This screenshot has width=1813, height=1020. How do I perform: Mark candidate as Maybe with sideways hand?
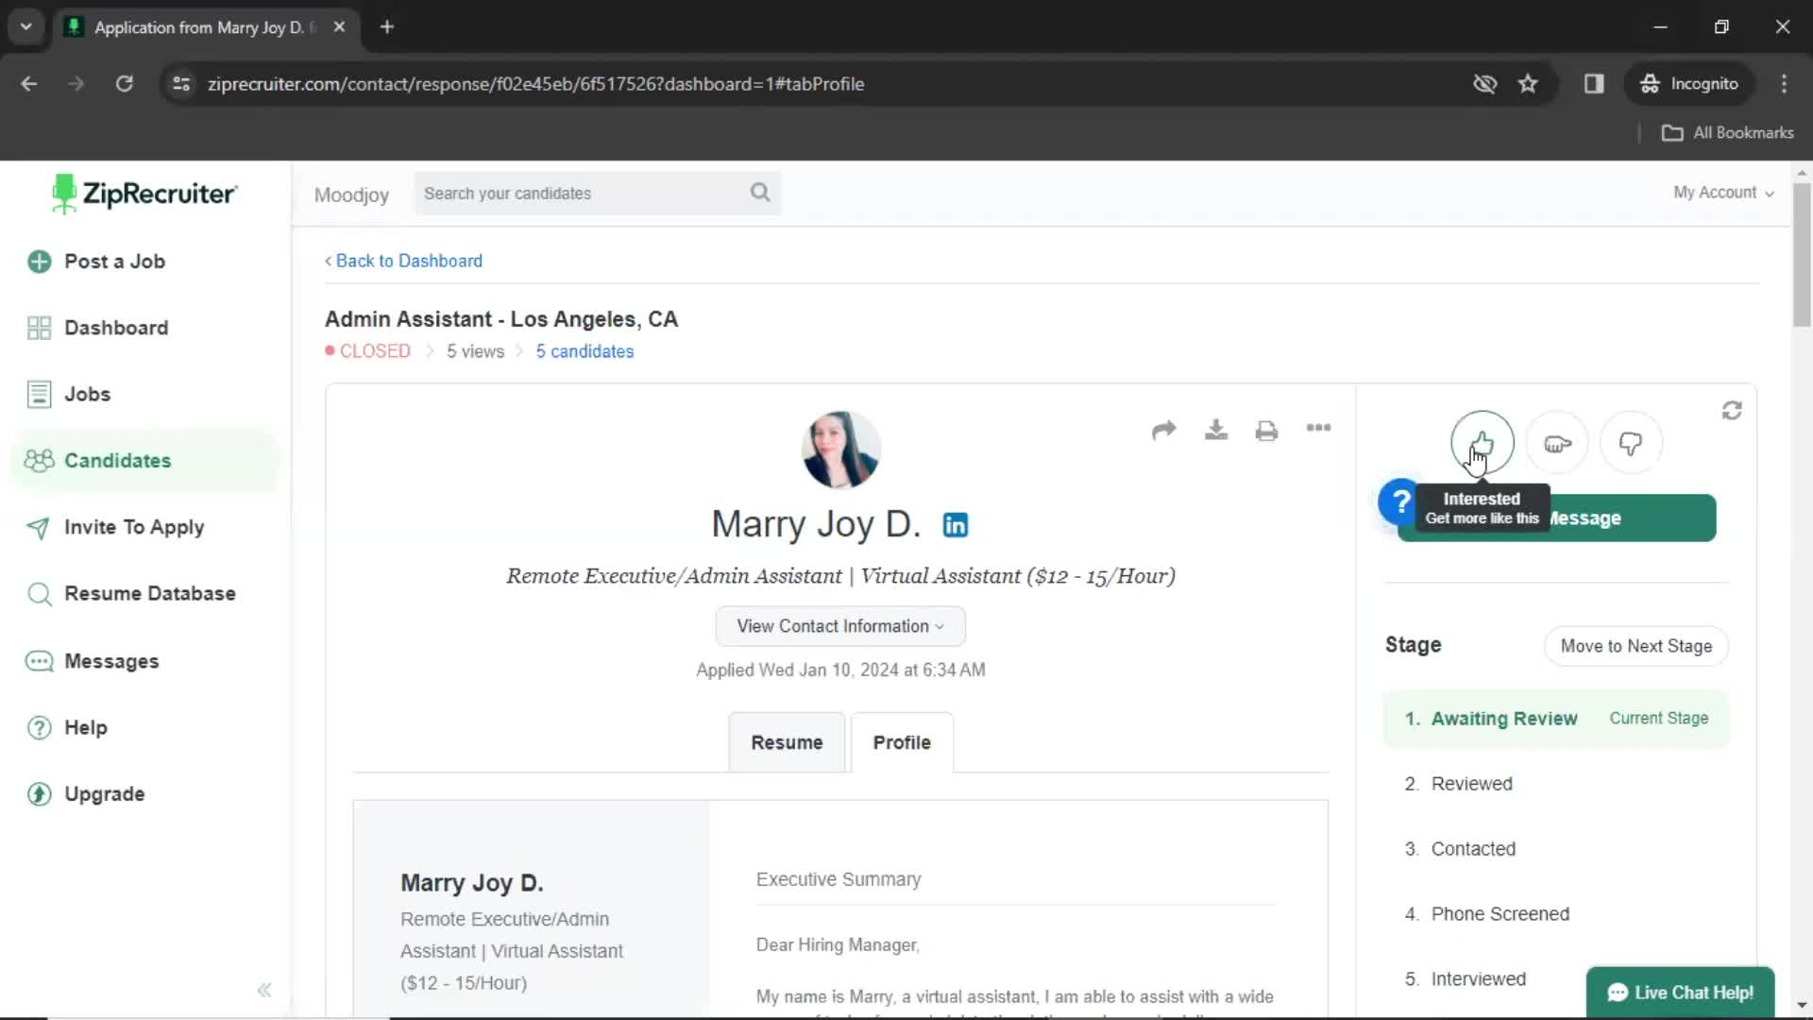coord(1557,443)
